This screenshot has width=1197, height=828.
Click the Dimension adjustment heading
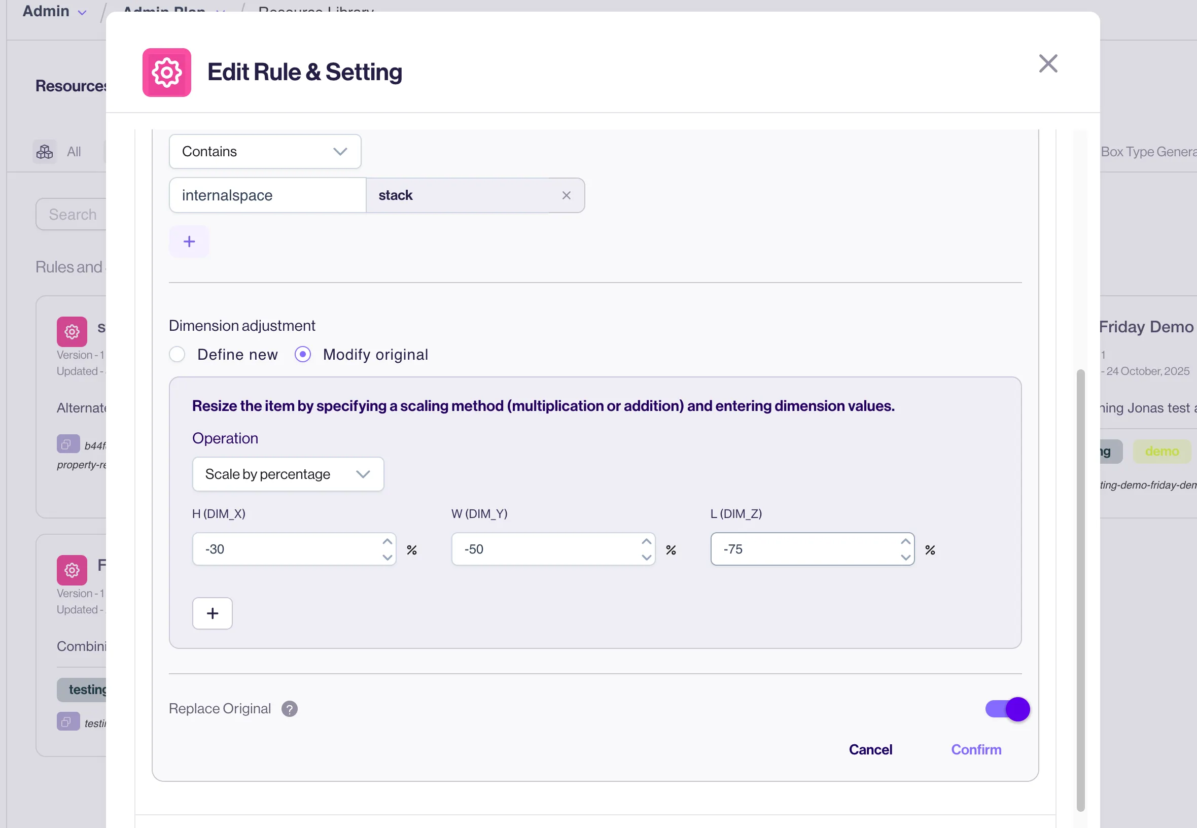click(x=241, y=326)
